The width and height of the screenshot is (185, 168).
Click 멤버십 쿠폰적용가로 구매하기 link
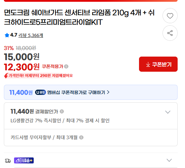pos(76,92)
